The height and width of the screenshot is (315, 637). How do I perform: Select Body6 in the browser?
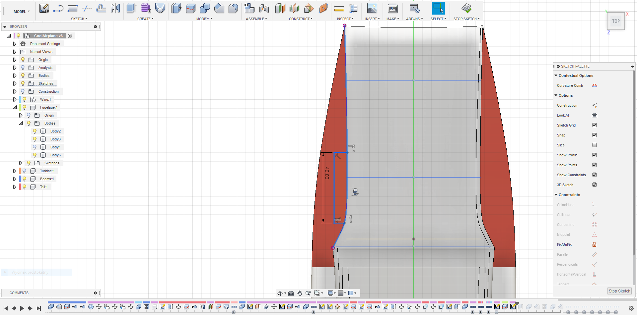pos(55,155)
